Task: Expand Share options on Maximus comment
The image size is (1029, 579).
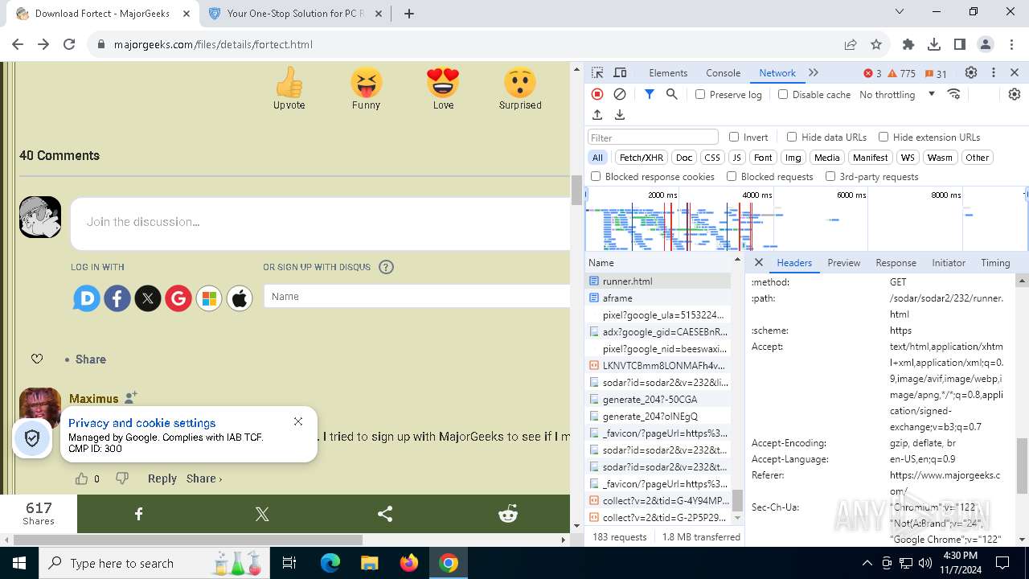Action: click(x=204, y=478)
